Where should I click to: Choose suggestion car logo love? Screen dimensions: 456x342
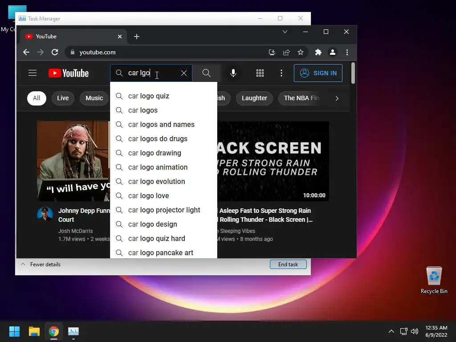[x=163, y=196]
